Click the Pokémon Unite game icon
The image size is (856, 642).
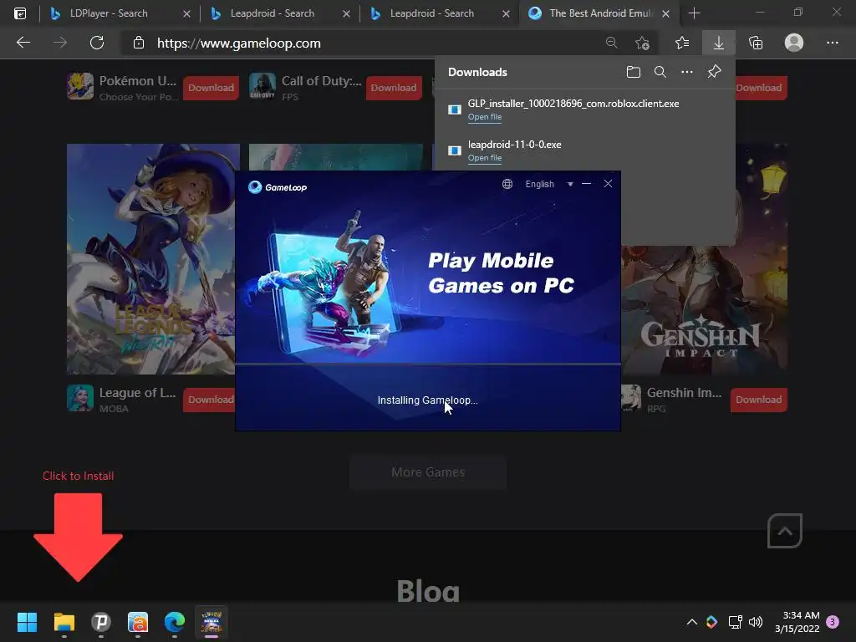pos(80,86)
